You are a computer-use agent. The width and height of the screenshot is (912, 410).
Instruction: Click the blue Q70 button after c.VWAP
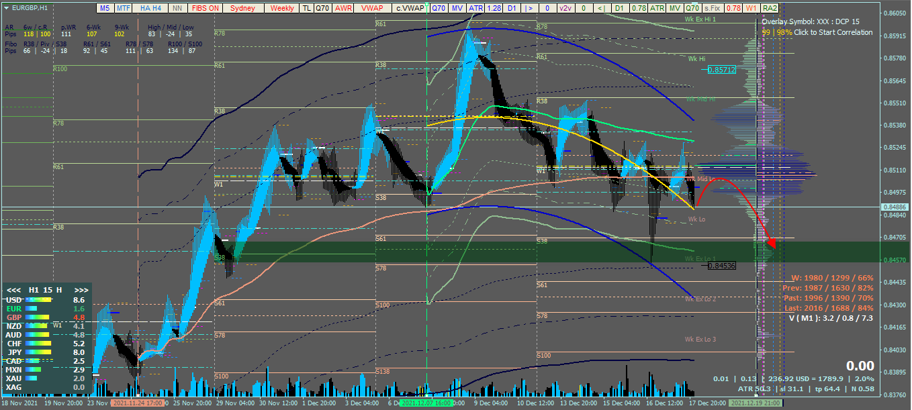point(439,8)
